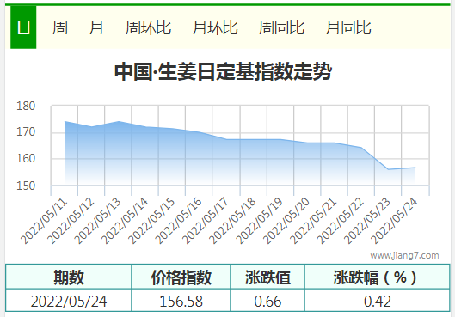
Task: Click the chart title 中国·生姜日定基指数走势
Action: click(x=223, y=71)
